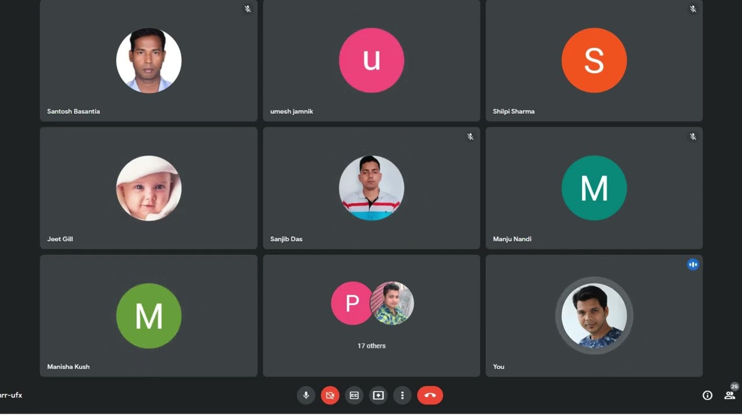Viewport: 742px width, 417px height.
Task: Toggle closed captions
Action: coord(354,395)
